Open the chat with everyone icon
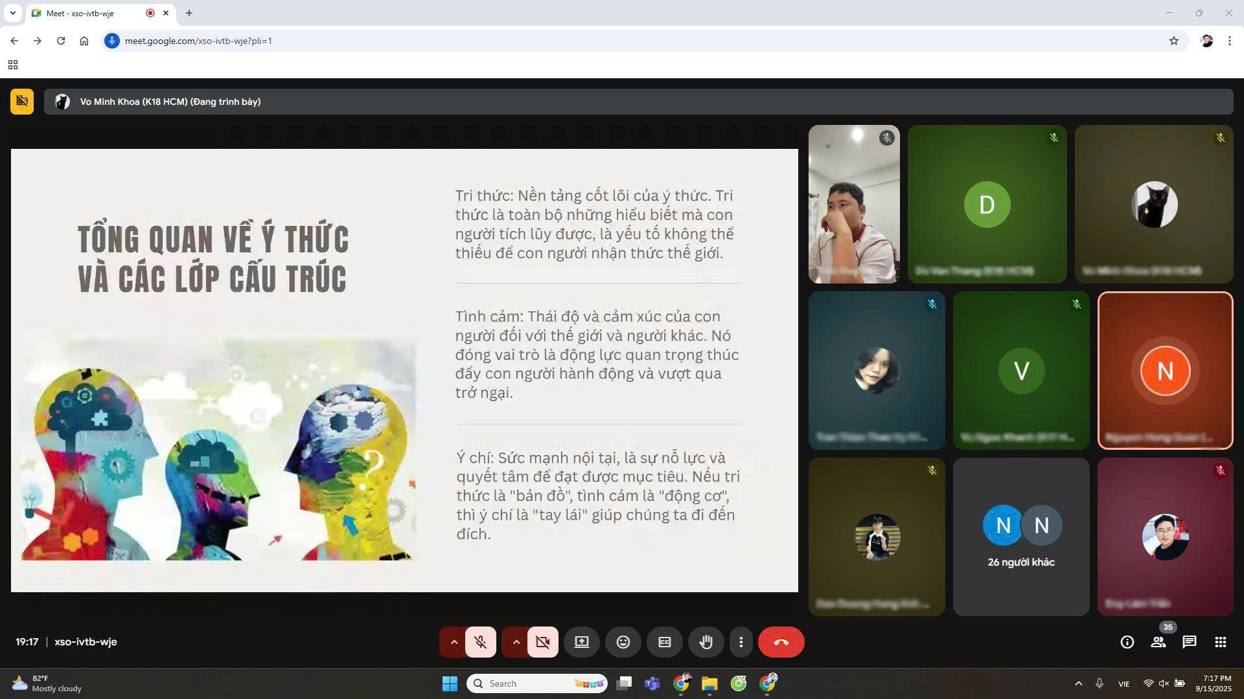This screenshot has height=699, width=1244. point(1189,642)
